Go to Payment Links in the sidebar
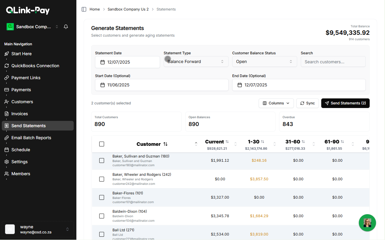 coord(26,78)
